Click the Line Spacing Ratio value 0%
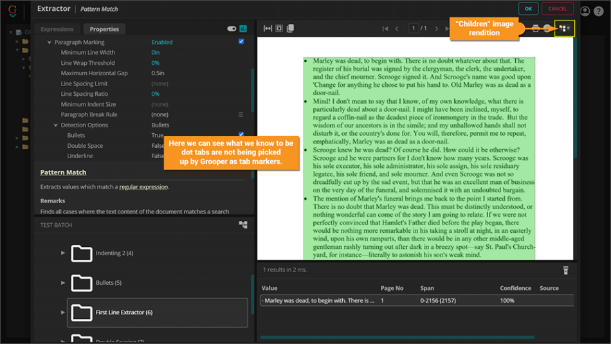The height and width of the screenshot is (344, 611). (x=156, y=93)
